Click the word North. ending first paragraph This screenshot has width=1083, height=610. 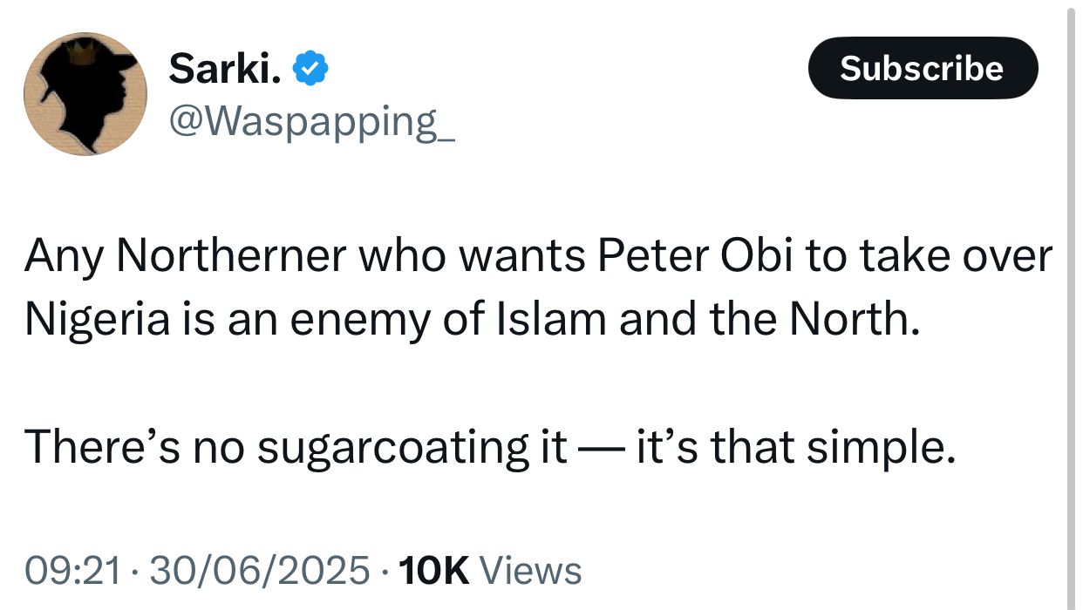point(854,321)
